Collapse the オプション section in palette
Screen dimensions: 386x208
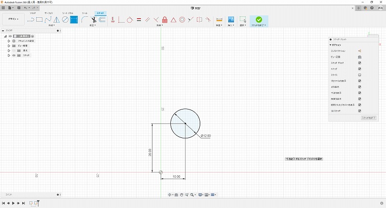331,45
